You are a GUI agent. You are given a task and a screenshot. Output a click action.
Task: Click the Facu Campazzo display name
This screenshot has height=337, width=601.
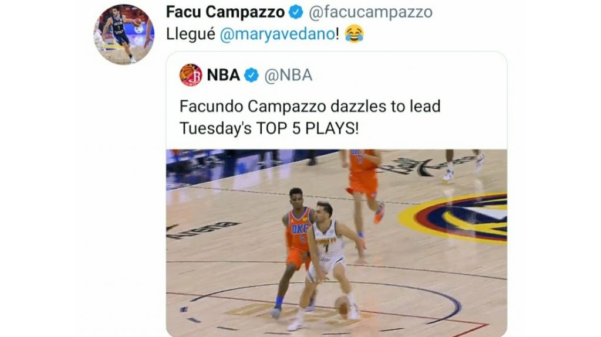[x=225, y=12]
